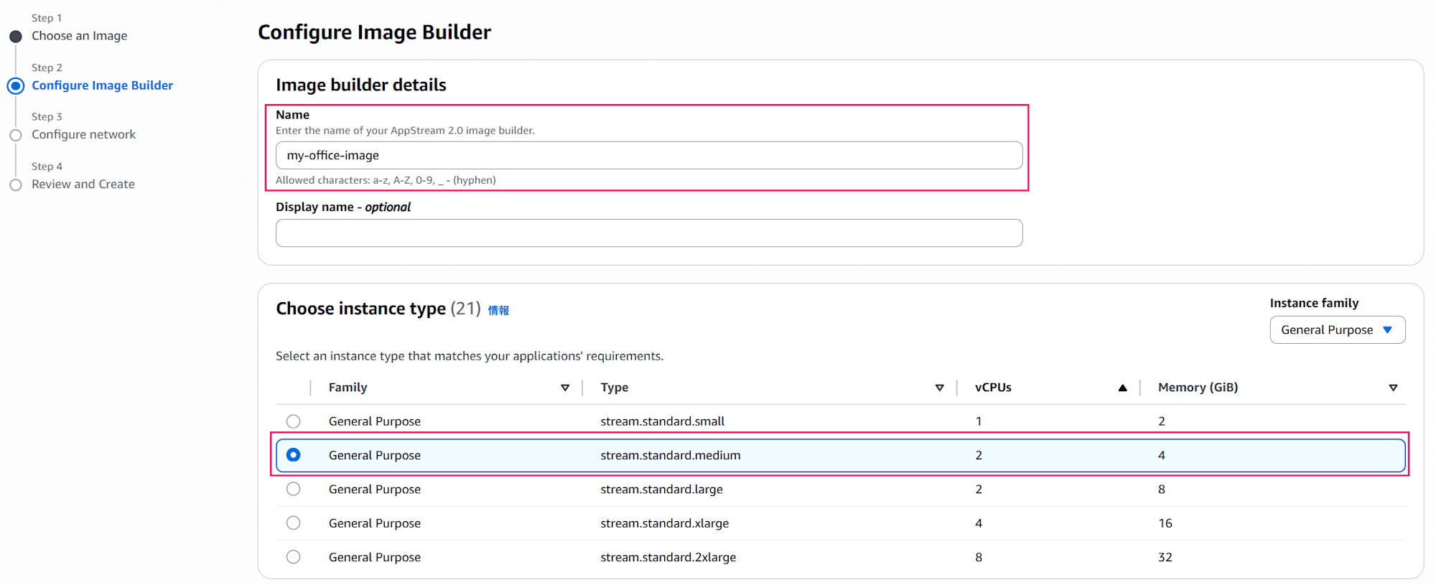Click the active Step 2 circle marker
1436x585 pixels.
(16, 86)
